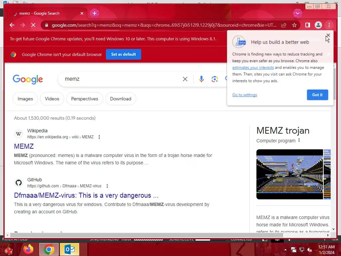This screenshot has width=341, height=256.
Task: Share this page via share icon
Action: (x=284, y=25)
